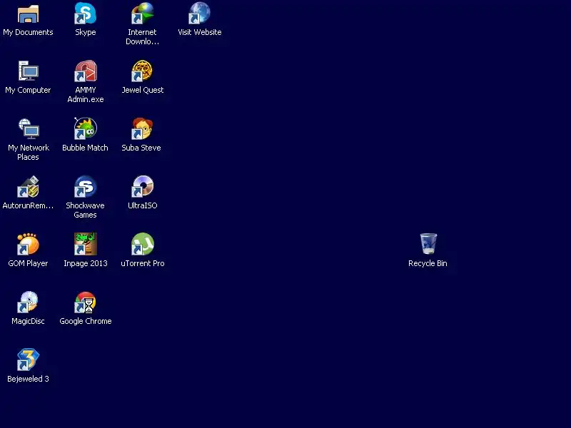Select the uTorrent Pro icon
Image resolution: width=571 pixels, height=428 pixels.
point(142,244)
